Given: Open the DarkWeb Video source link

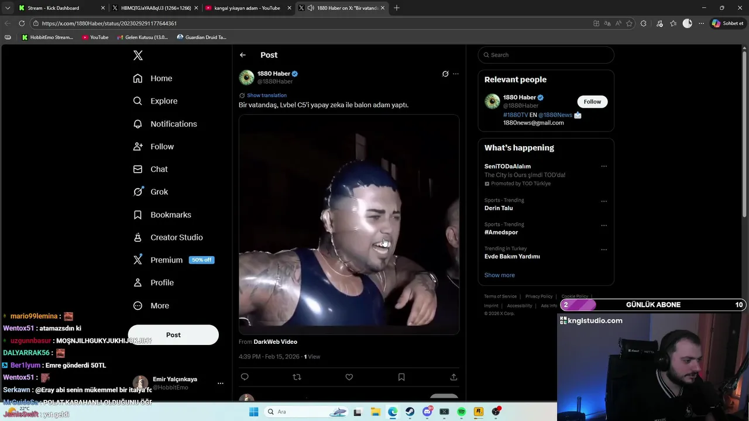Looking at the screenshot, I should [275, 342].
